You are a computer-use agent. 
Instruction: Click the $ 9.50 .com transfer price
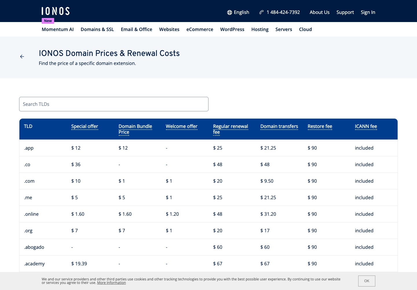[267, 181]
